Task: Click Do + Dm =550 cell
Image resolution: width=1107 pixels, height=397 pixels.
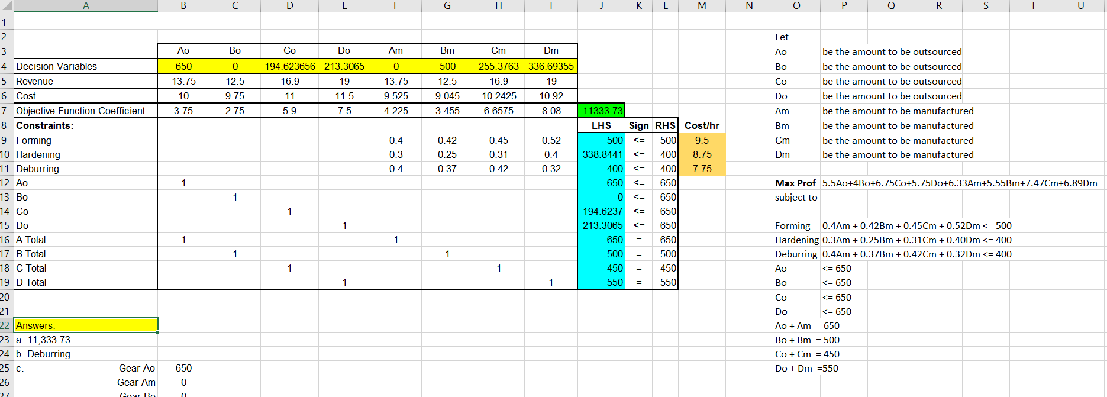Action: (x=806, y=368)
